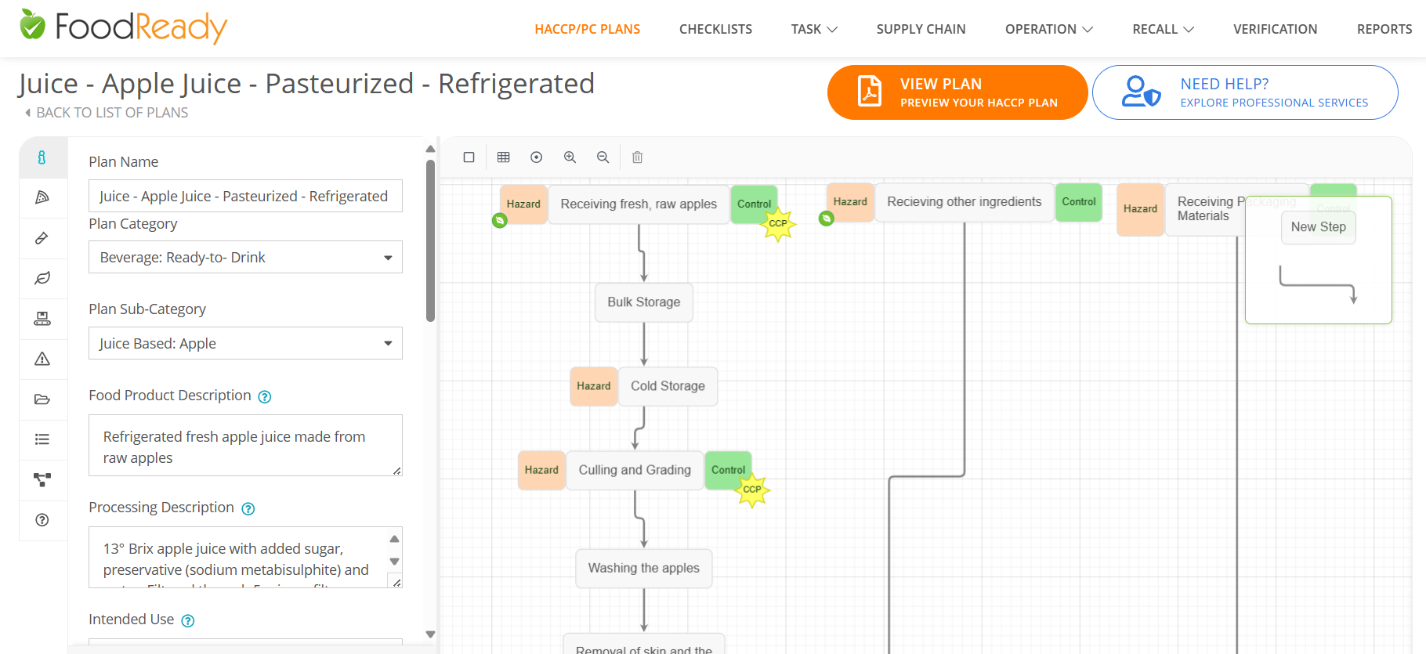Open the VERIFICATION page
The width and height of the screenshot is (1426, 654).
click(x=1276, y=29)
